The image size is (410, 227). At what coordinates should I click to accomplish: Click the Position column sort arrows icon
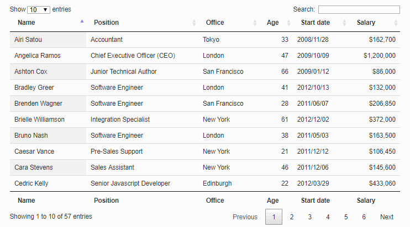point(194,23)
